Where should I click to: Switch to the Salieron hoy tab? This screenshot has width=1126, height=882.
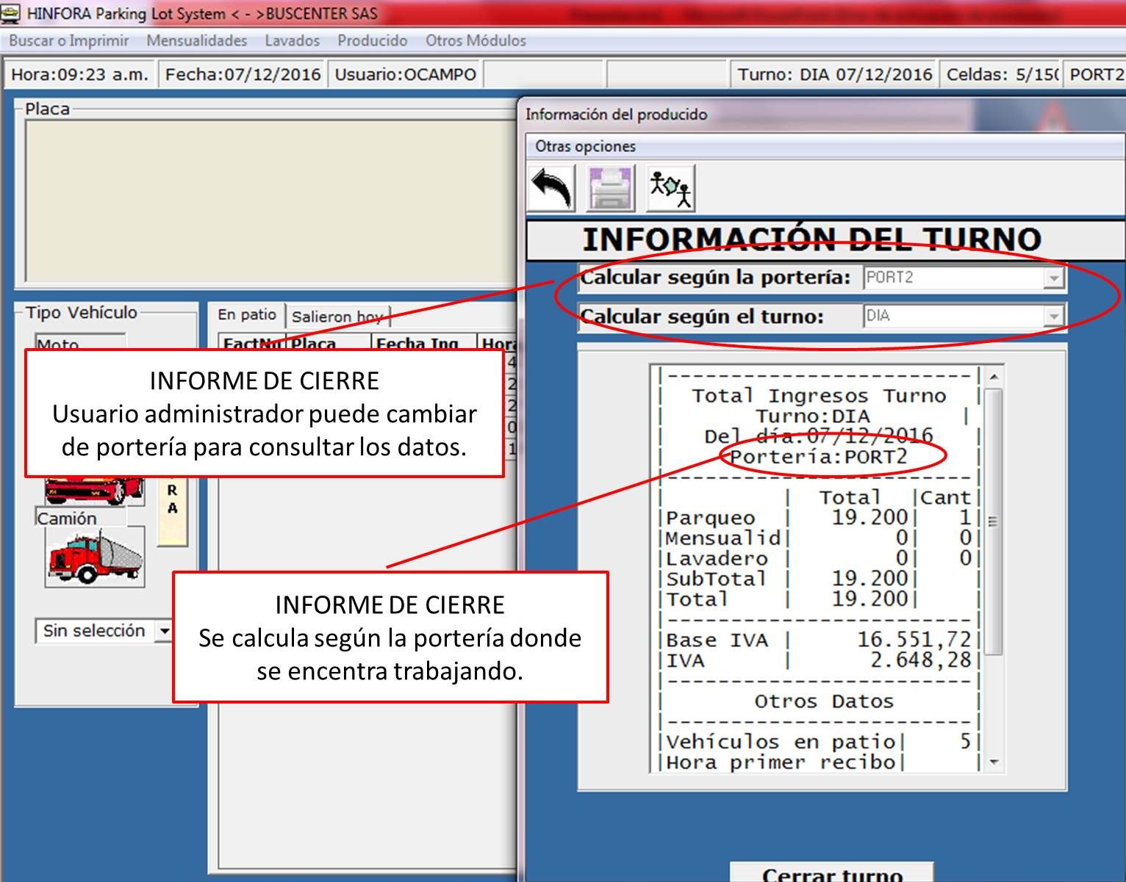(x=337, y=317)
